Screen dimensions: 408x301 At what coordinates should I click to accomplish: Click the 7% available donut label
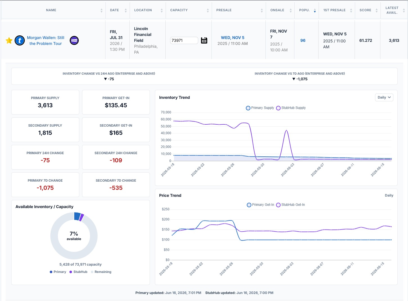(74, 236)
